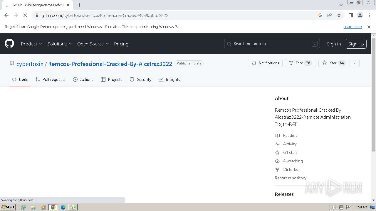Launch Internet Explorer from the taskbar
Viewport: 376px width, 211px height.
click(x=23, y=207)
